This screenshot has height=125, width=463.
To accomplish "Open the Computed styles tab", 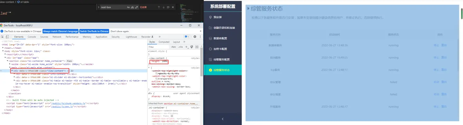I will (x=164, y=42).
